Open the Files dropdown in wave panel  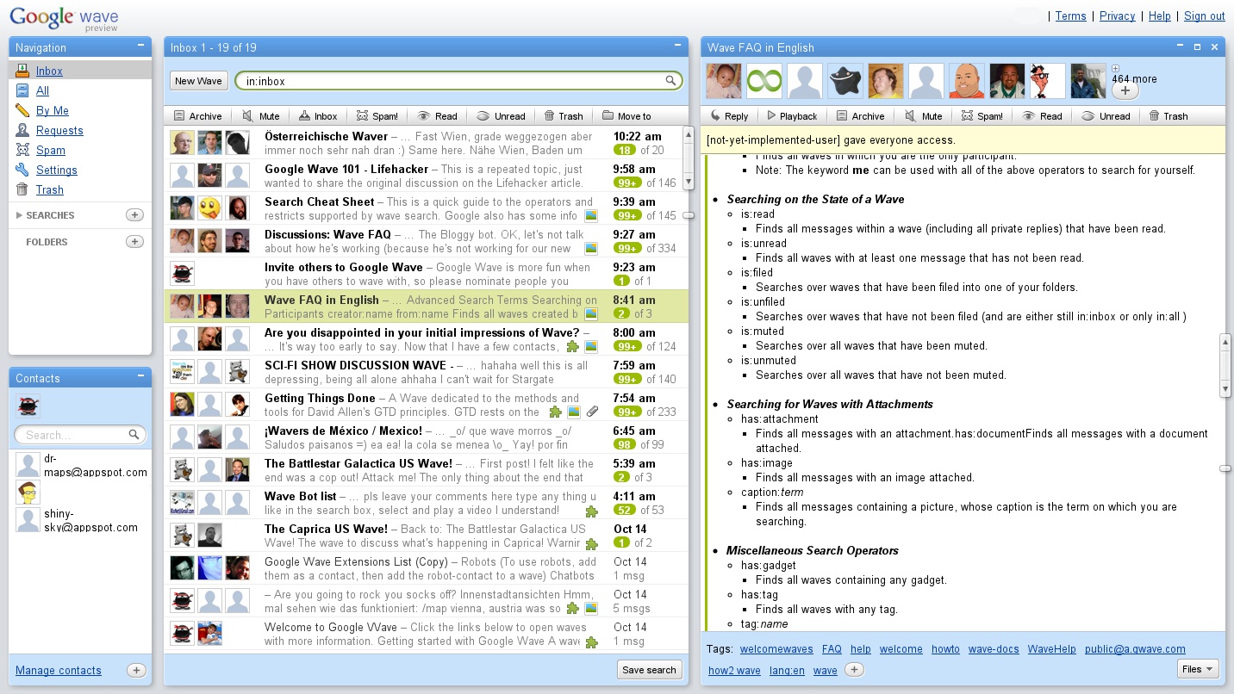(x=1198, y=669)
